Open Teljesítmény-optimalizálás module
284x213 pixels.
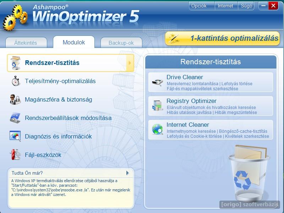(60, 81)
